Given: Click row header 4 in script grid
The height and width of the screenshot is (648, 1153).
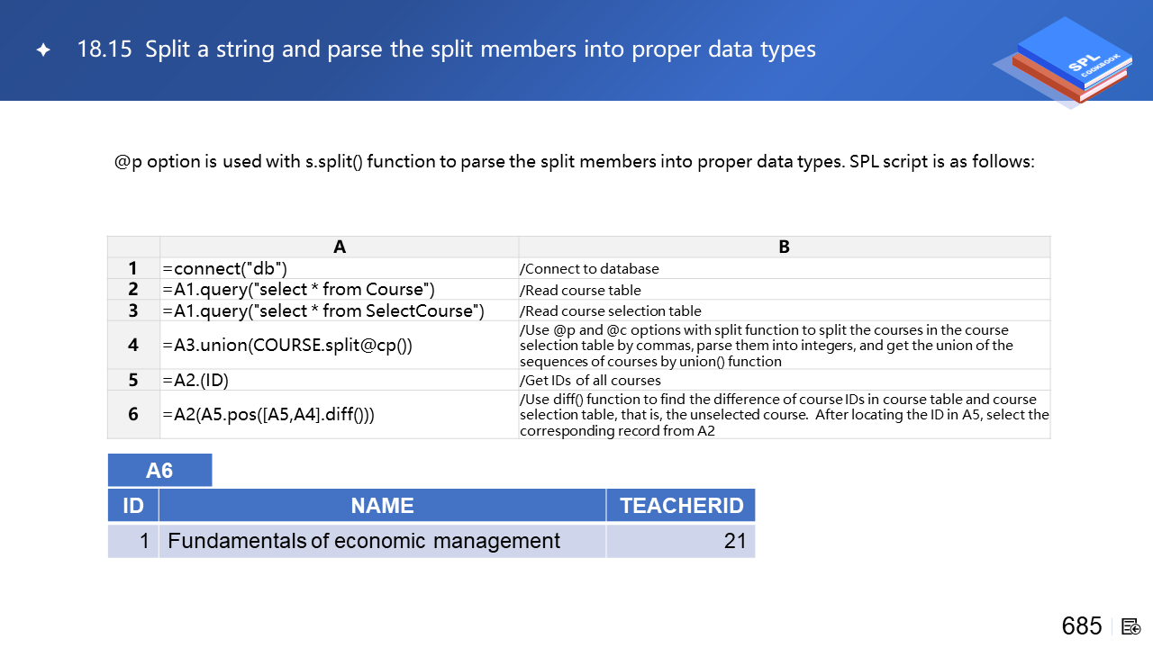Looking at the screenshot, I should pos(133,346).
